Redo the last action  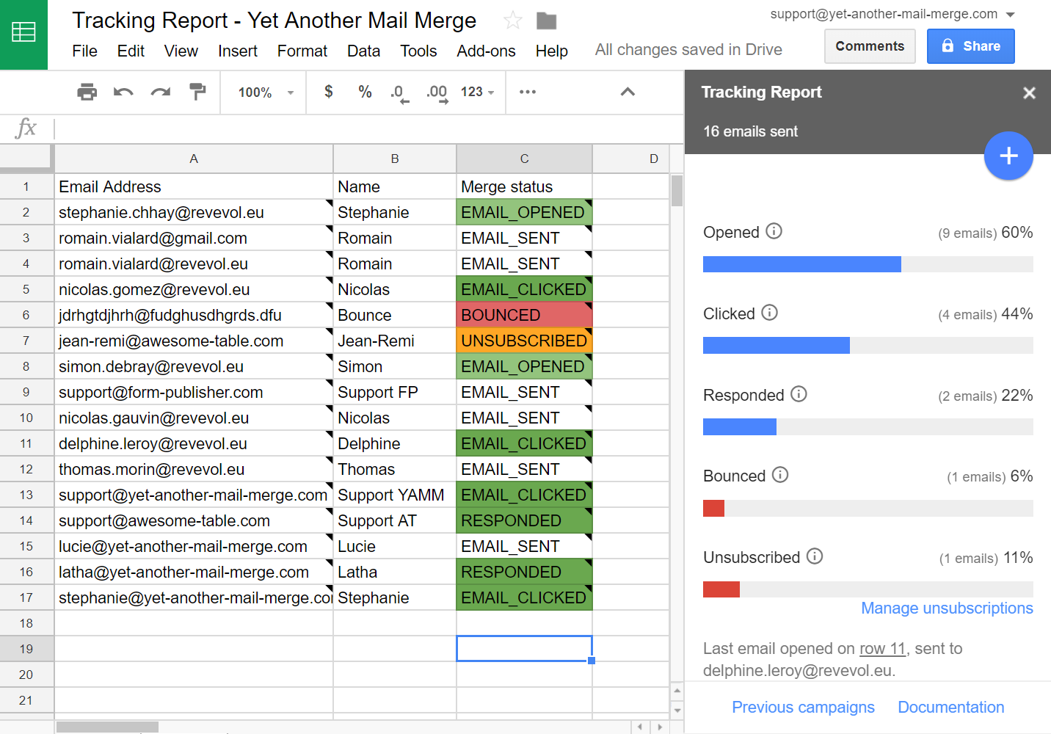[160, 92]
